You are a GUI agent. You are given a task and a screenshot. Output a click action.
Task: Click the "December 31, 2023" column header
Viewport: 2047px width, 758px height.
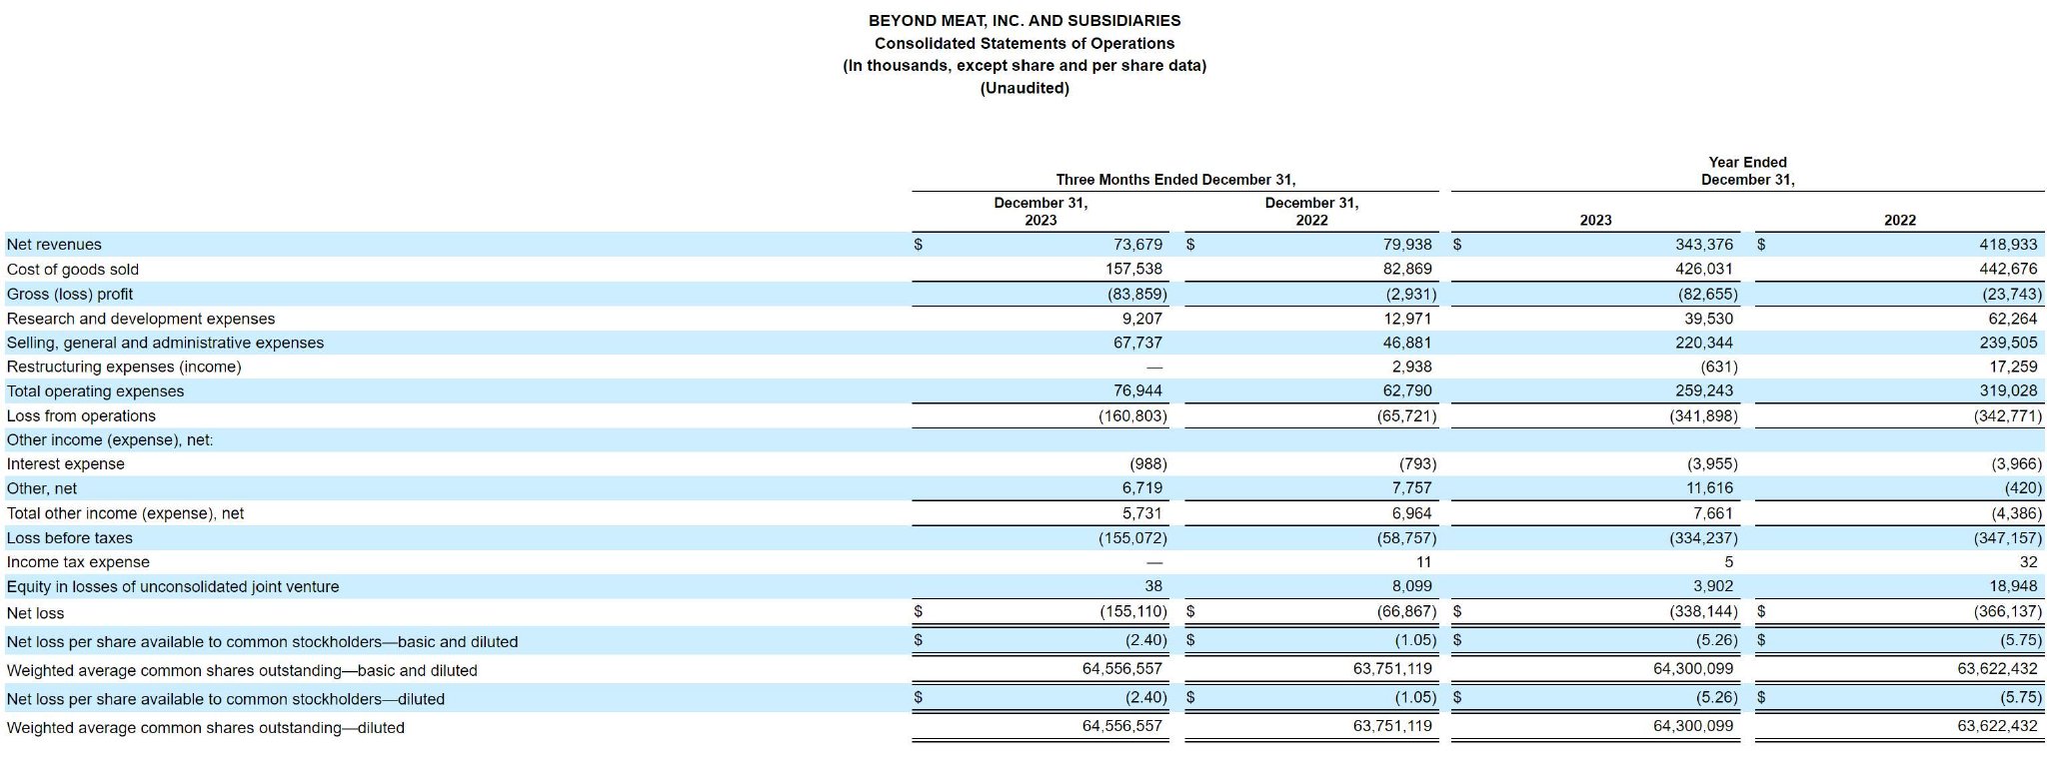[x=1040, y=211]
